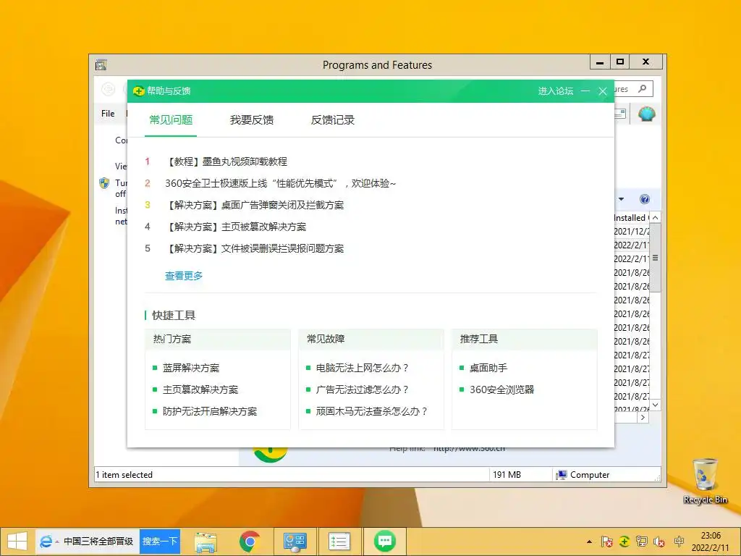
Task: Click Windows features shield icon
Action: tap(104, 183)
